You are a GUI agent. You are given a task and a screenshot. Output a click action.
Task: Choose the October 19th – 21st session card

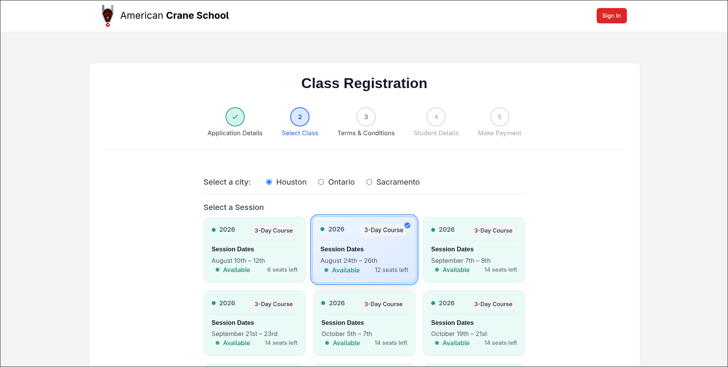474,323
